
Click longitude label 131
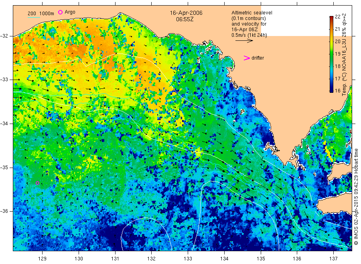115,259
